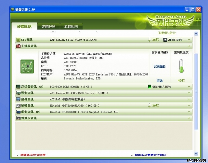Click the blue official site link at bottom
This screenshot has width=208, height=163.
[150, 155]
